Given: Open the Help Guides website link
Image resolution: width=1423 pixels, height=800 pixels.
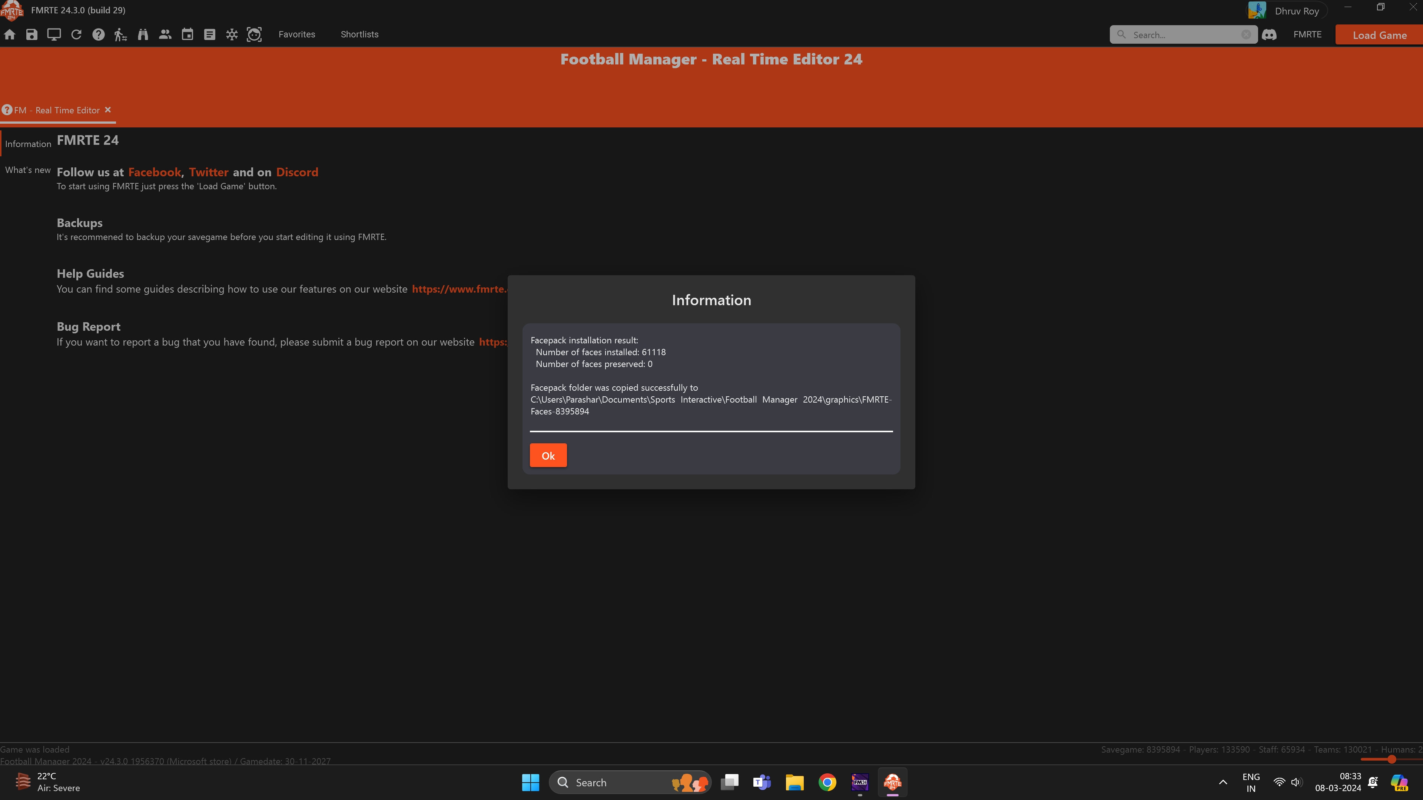Looking at the screenshot, I should (459, 289).
